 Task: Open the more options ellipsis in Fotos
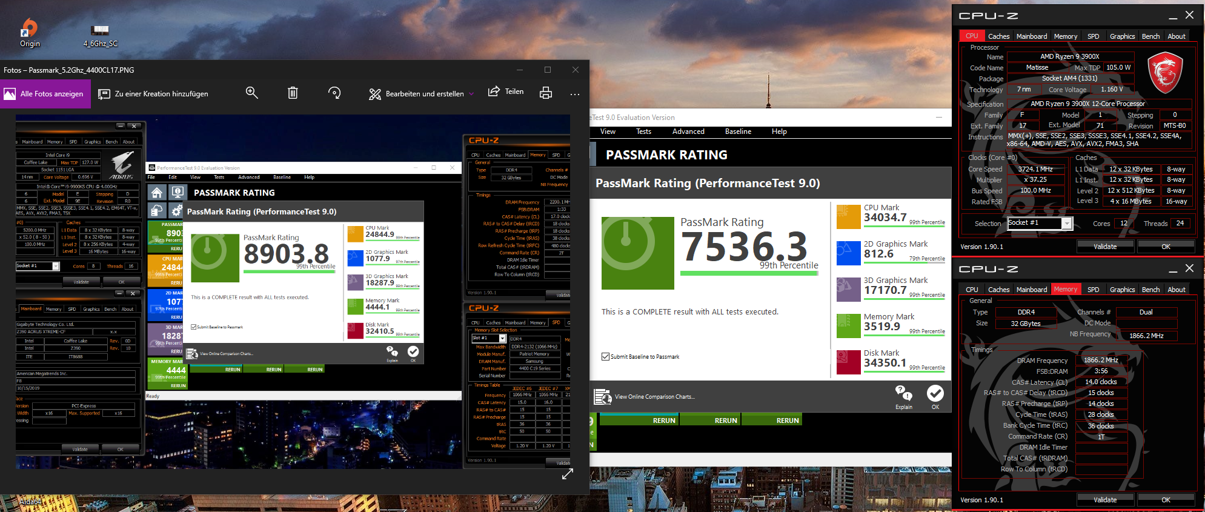575,94
